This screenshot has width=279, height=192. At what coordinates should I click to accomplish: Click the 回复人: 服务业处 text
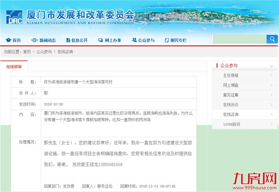click(97, 186)
